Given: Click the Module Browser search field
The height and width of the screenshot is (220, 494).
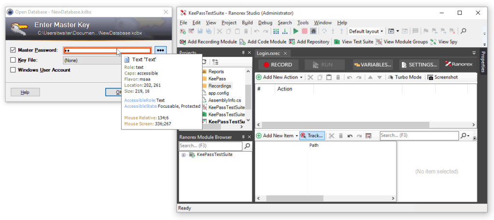Looking at the screenshot, I should click(211, 146).
